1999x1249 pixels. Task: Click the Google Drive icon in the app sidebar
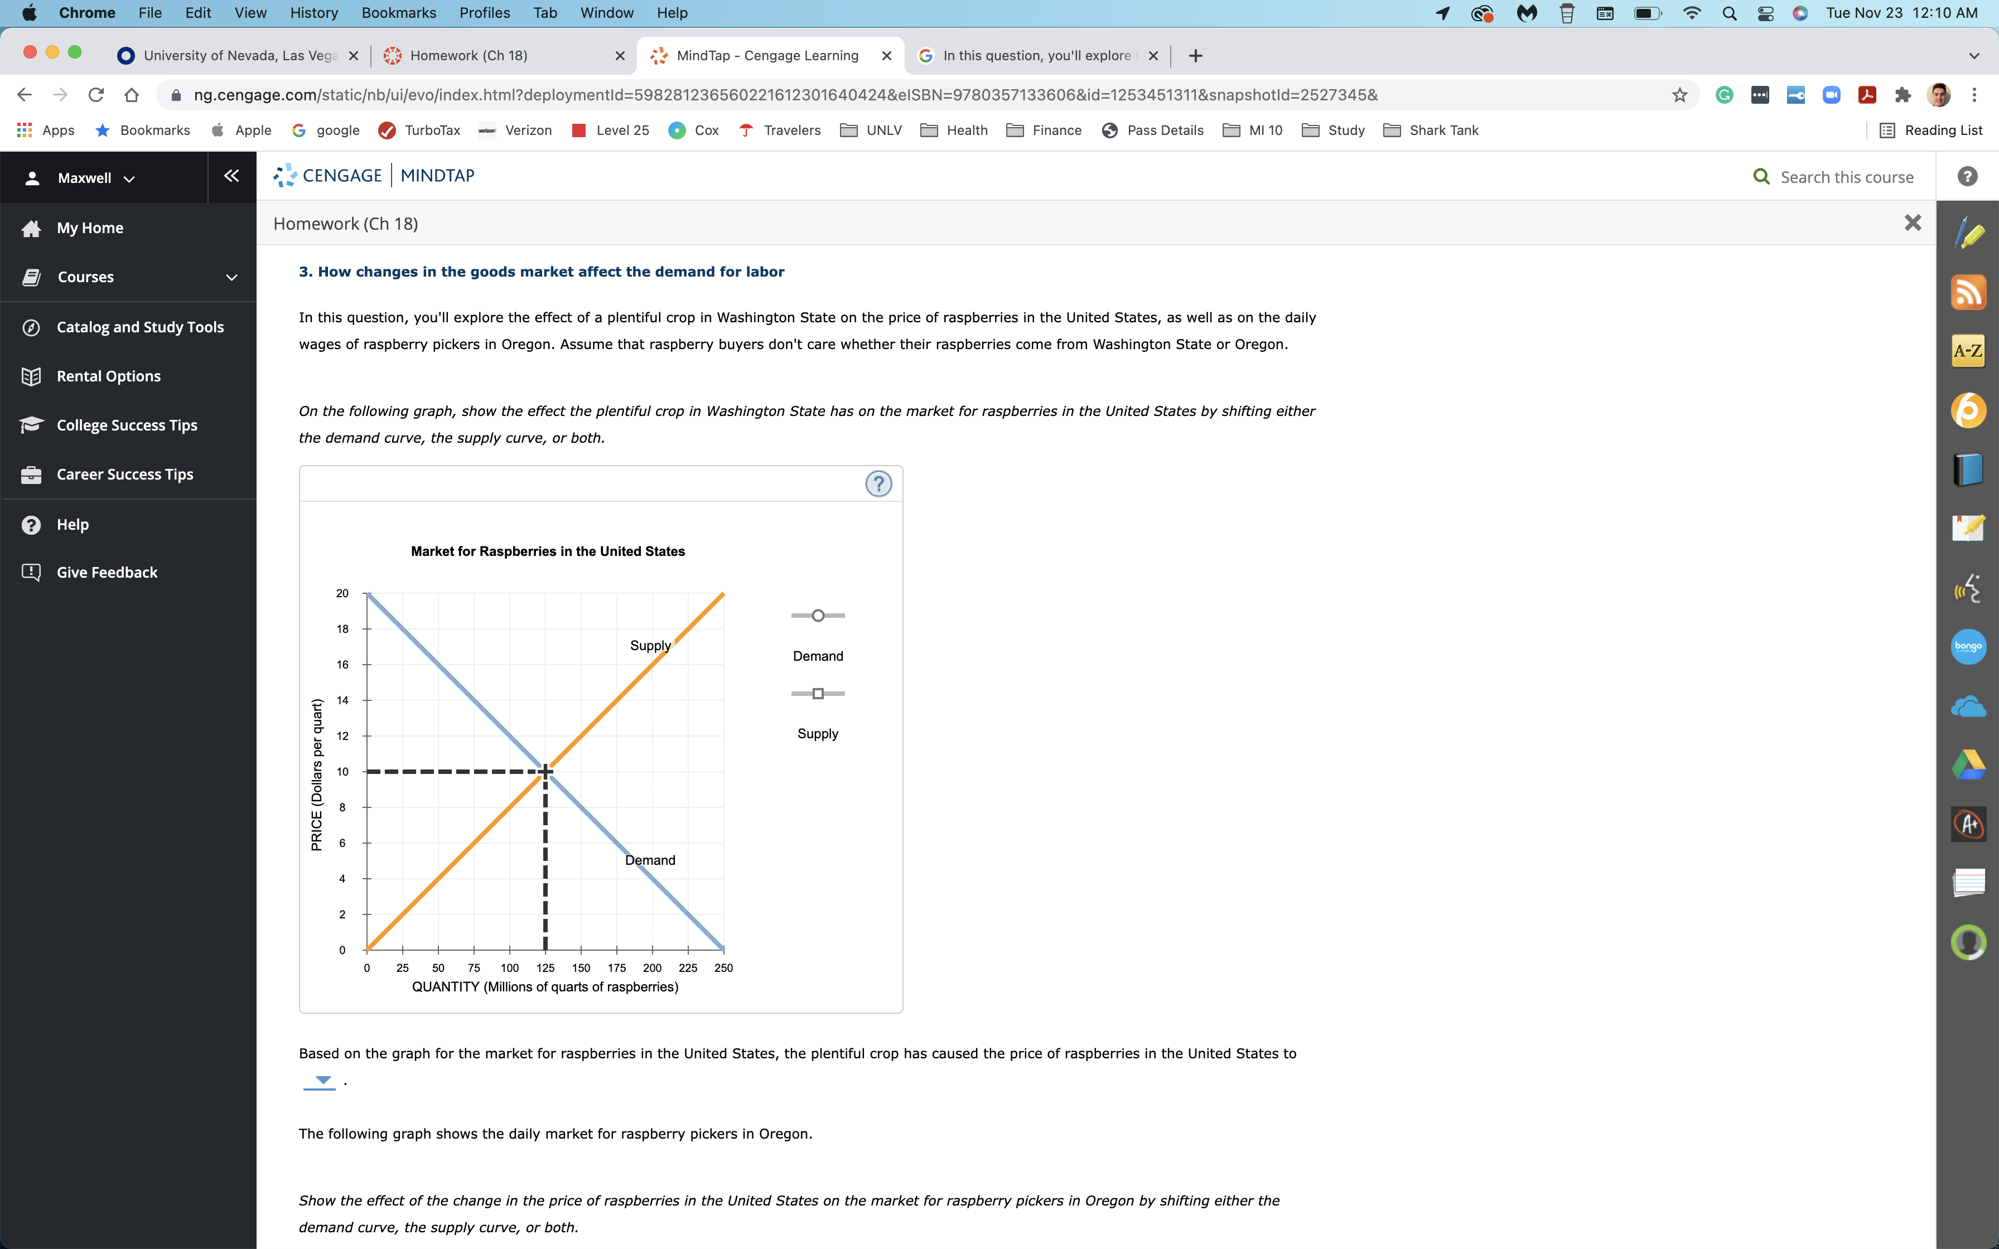click(1968, 763)
